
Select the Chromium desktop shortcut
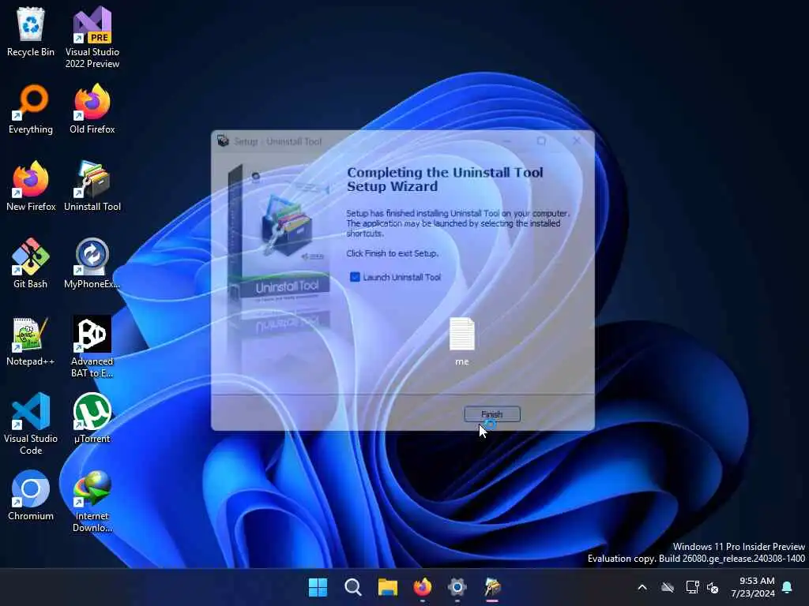pos(31,496)
